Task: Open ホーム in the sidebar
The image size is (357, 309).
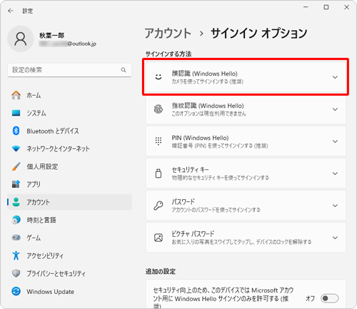Action: click(69, 95)
